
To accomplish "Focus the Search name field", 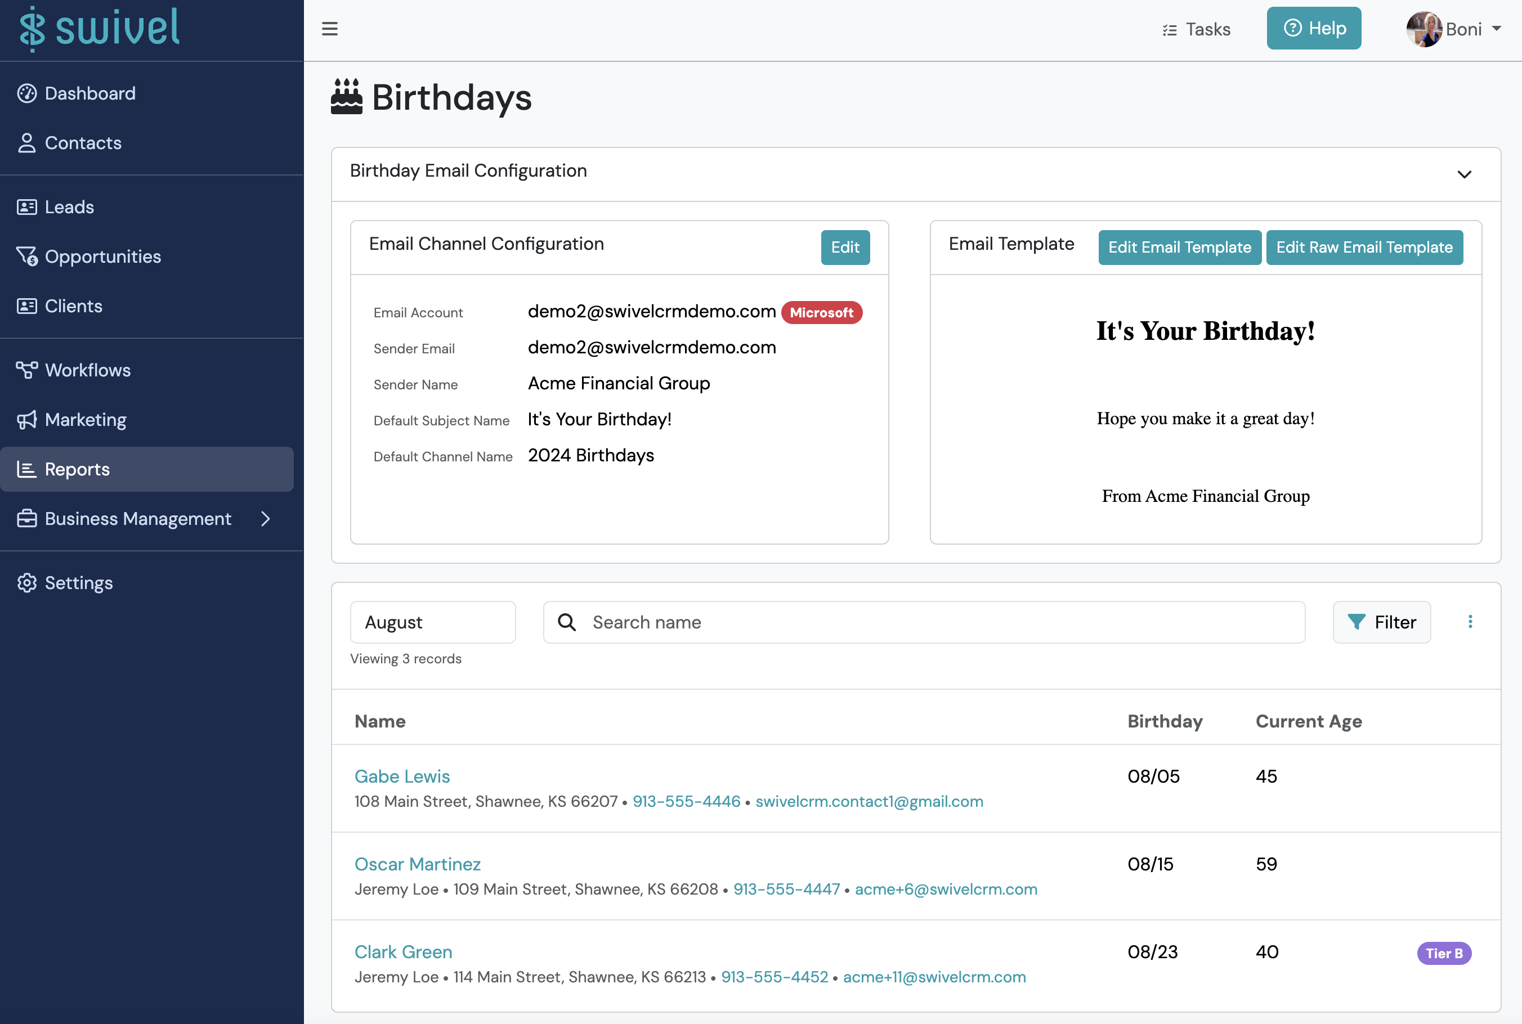I will [924, 622].
